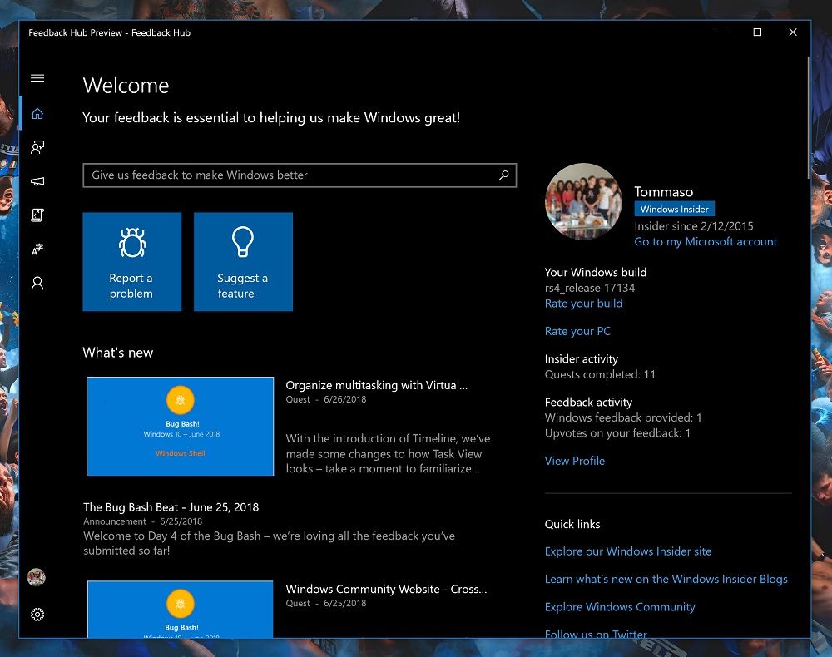The width and height of the screenshot is (832, 657).
Task: Click With the introduction of Timeline description
Action: click(x=388, y=453)
